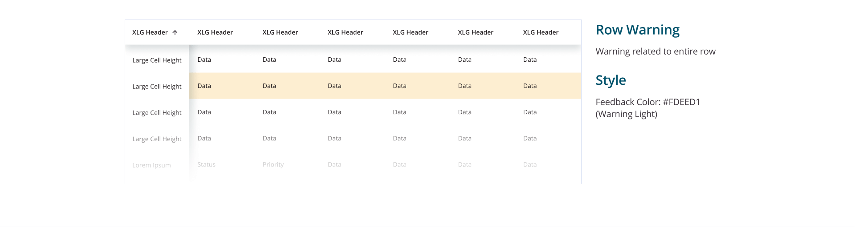855x227 pixels.
Task: Click the Data cell directly above Status
Action: [204, 138]
